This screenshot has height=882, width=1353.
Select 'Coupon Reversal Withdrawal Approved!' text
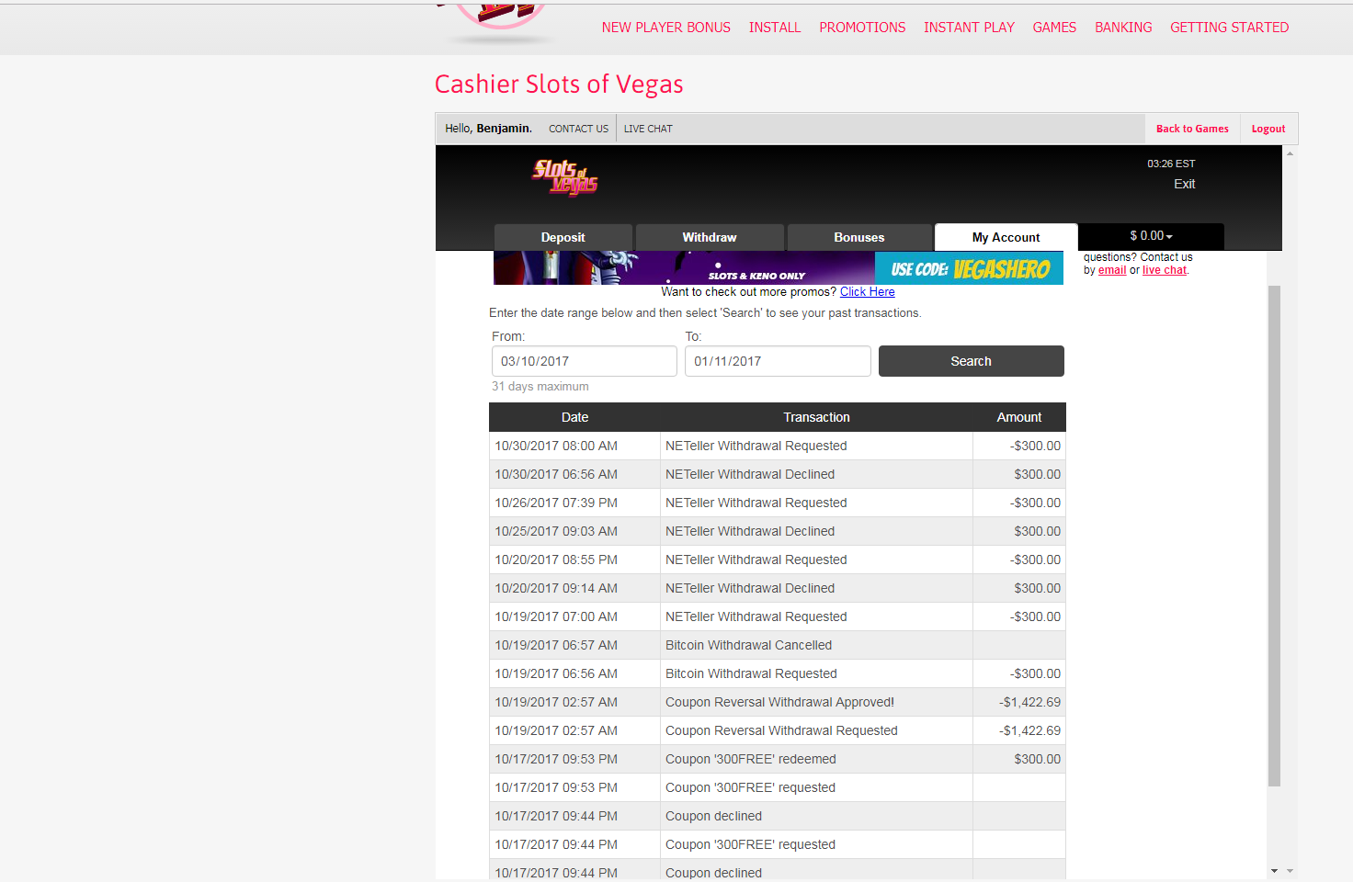779,702
